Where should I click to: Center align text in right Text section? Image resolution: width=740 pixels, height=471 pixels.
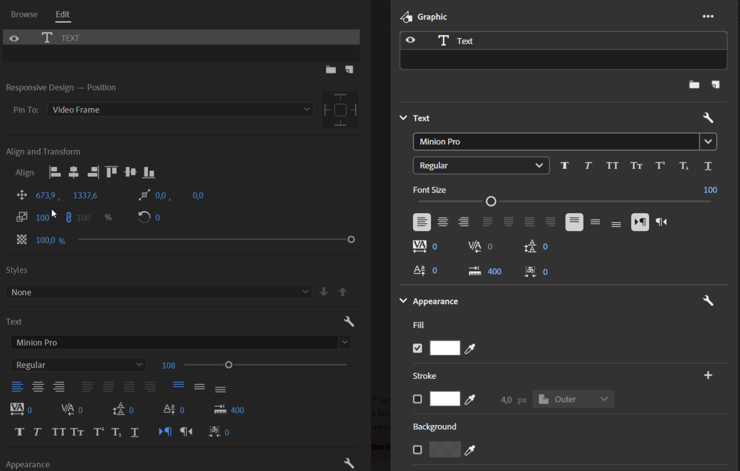click(x=442, y=222)
